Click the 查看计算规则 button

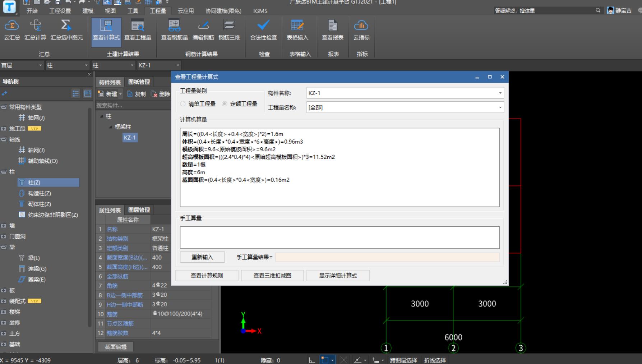[207, 276]
